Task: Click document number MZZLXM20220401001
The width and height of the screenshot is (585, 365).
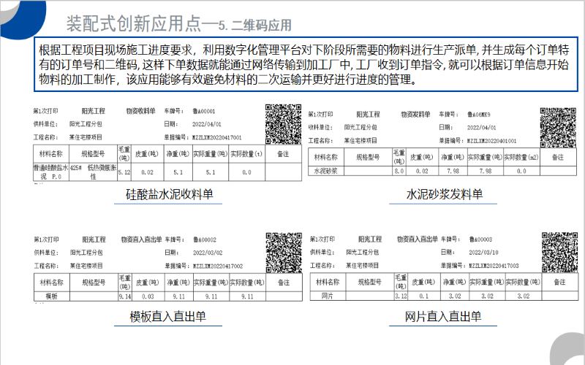Action: (x=491, y=141)
